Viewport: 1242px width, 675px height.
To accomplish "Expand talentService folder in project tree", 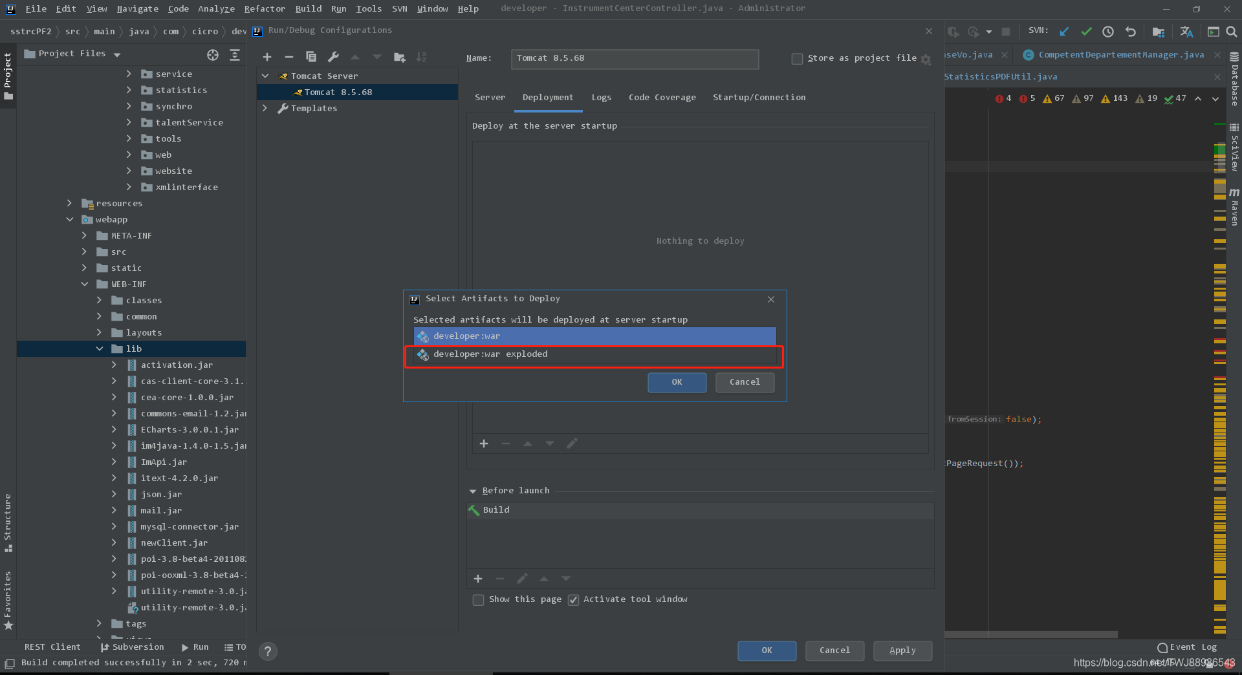I will point(129,122).
